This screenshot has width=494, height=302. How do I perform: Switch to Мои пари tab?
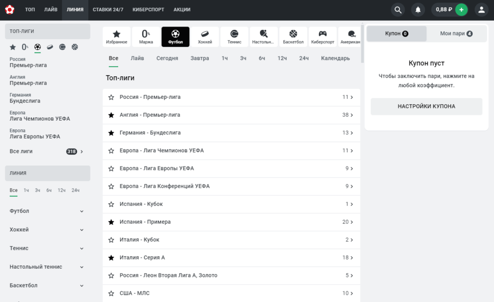[x=456, y=34]
